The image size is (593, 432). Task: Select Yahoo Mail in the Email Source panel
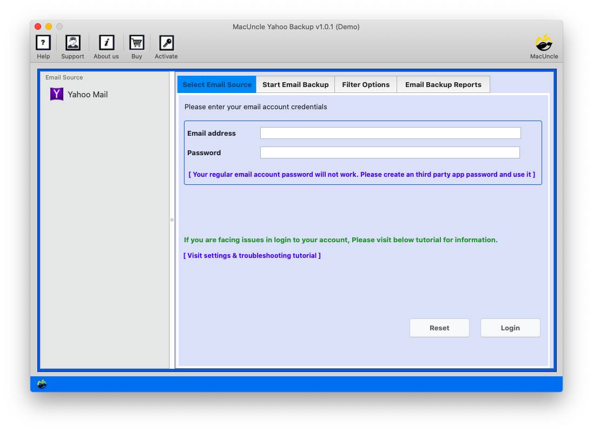click(88, 94)
